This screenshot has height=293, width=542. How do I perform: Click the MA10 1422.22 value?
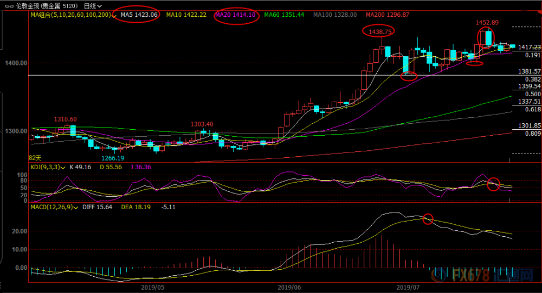tap(186, 15)
